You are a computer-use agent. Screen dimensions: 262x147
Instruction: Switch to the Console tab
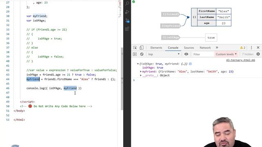point(173,48)
